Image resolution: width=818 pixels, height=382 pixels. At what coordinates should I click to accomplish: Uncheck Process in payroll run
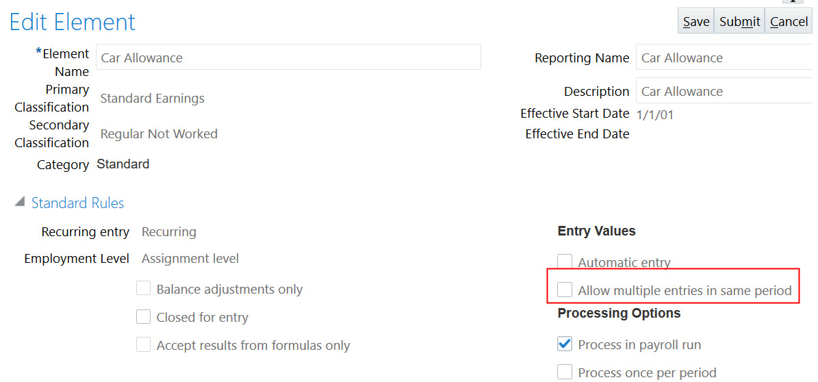tap(565, 344)
